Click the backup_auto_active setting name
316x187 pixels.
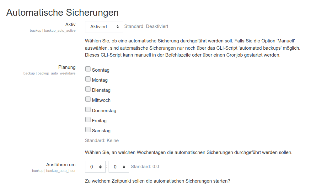point(60,30)
